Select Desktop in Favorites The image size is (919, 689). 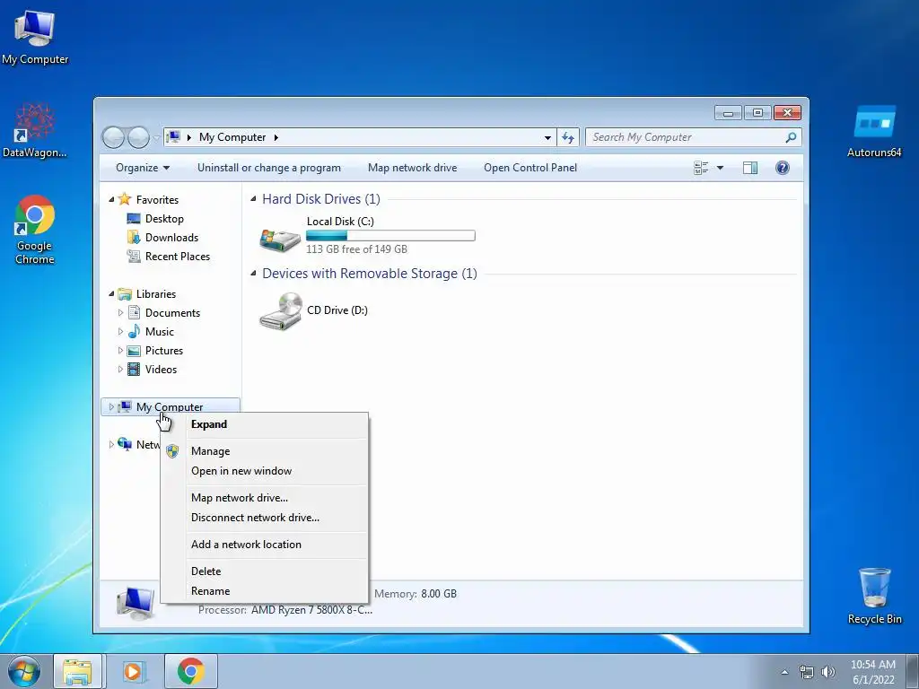(164, 219)
